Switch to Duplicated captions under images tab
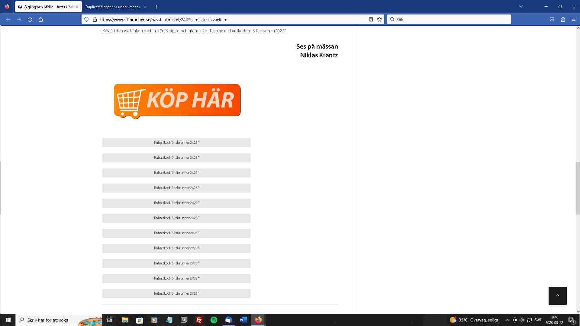 click(x=112, y=7)
